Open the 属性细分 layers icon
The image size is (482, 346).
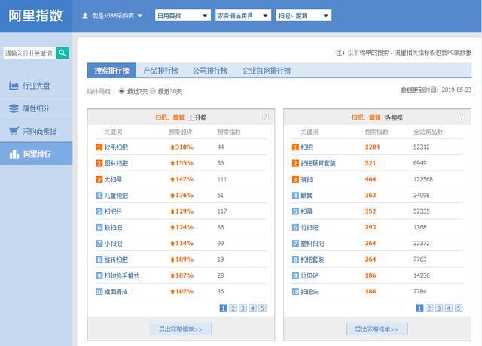(14, 108)
